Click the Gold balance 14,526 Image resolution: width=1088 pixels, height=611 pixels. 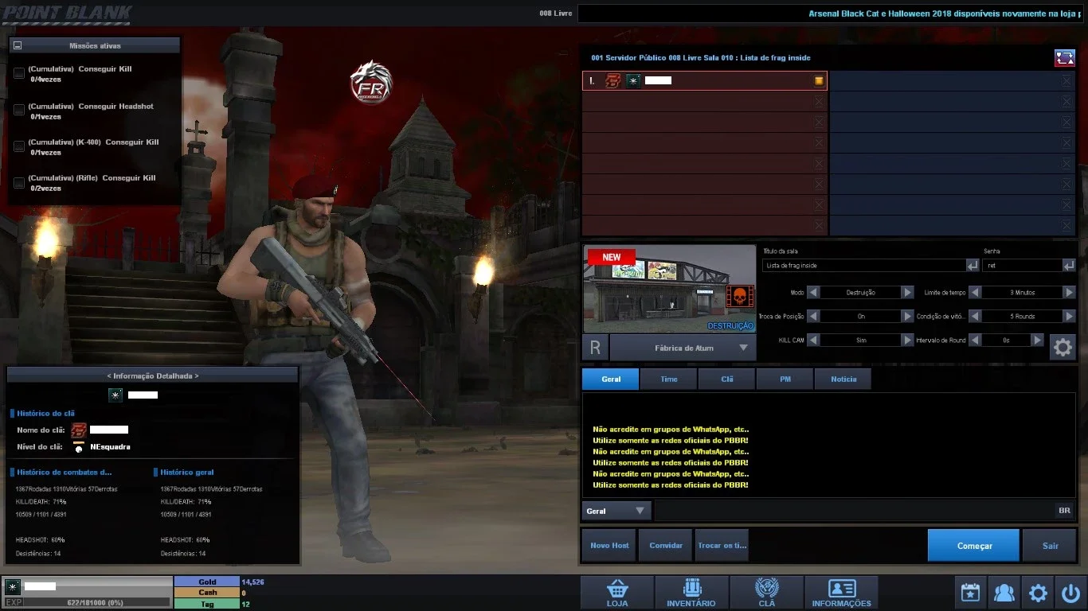252,582
